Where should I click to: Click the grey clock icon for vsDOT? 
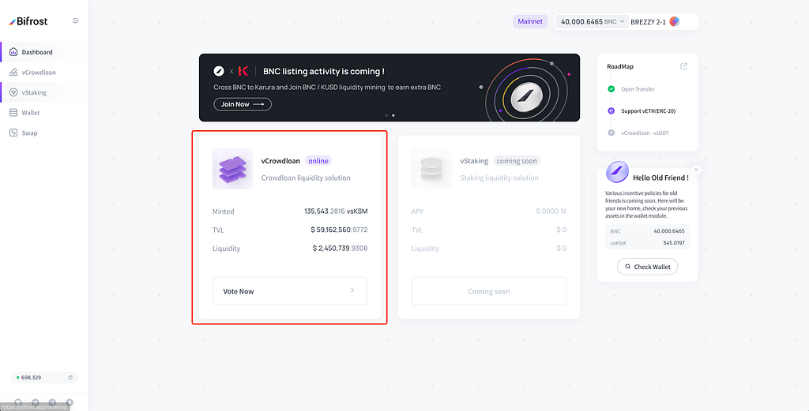(x=611, y=133)
